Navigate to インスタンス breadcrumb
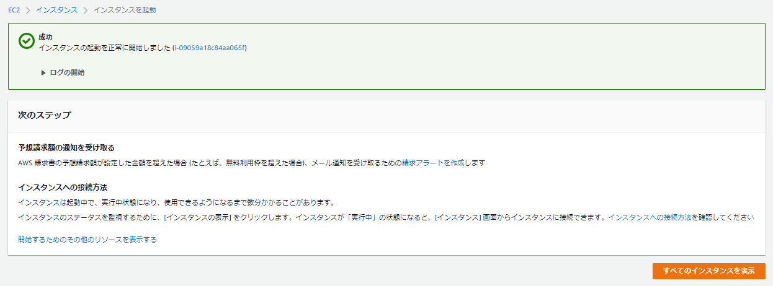This screenshot has height=286, width=773. [x=56, y=11]
